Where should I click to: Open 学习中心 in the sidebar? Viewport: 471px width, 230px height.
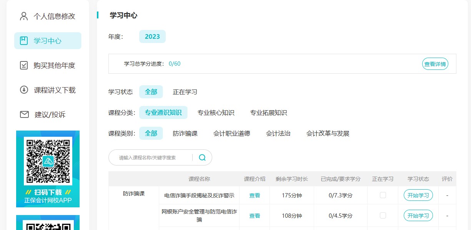pyautogui.click(x=48, y=41)
